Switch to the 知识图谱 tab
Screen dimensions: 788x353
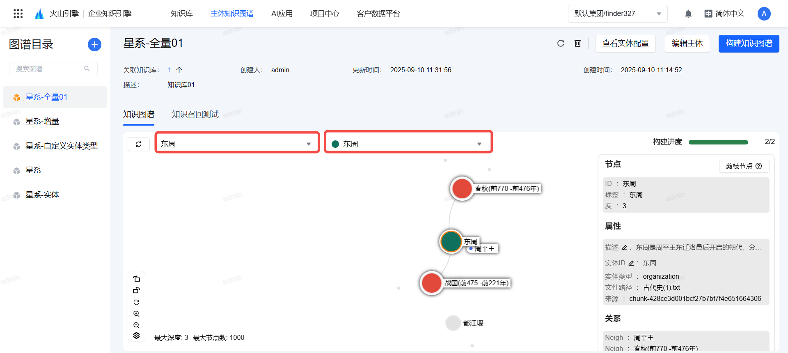coord(139,114)
